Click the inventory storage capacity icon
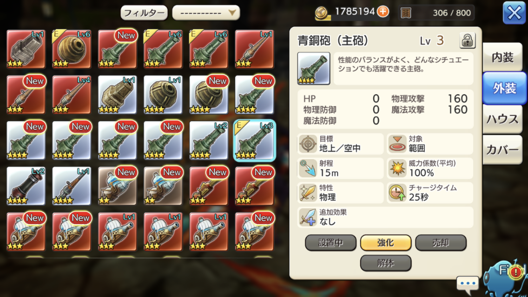Viewport: 528px width, 297px height. [406, 13]
